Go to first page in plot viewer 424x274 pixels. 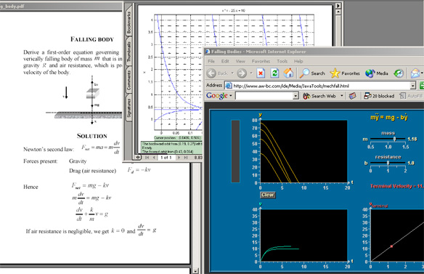tap(147, 157)
